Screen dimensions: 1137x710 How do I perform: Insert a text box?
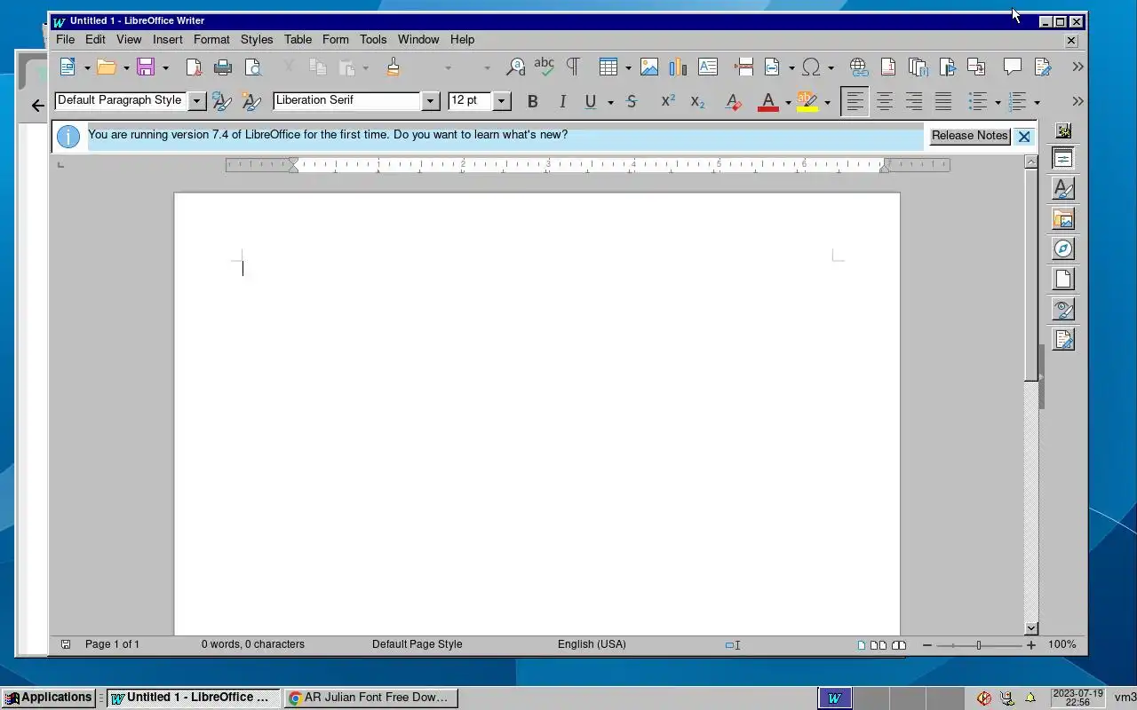[x=708, y=67]
